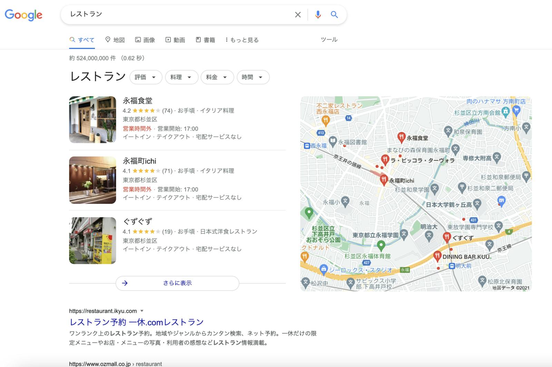Click the 専修大附高 school marker
The width and height of the screenshot is (552, 367).
(x=496, y=157)
